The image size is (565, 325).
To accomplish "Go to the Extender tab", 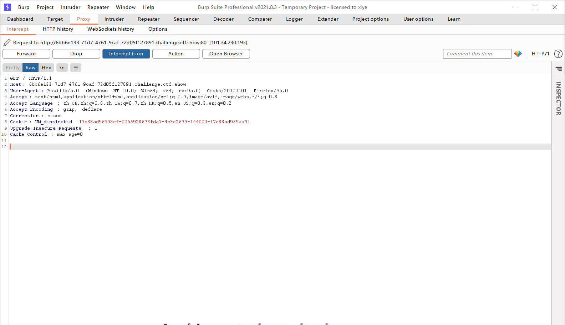I will (x=328, y=19).
